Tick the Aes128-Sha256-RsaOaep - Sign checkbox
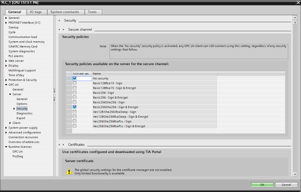This screenshot has height=192, width=301. [75, 112]
